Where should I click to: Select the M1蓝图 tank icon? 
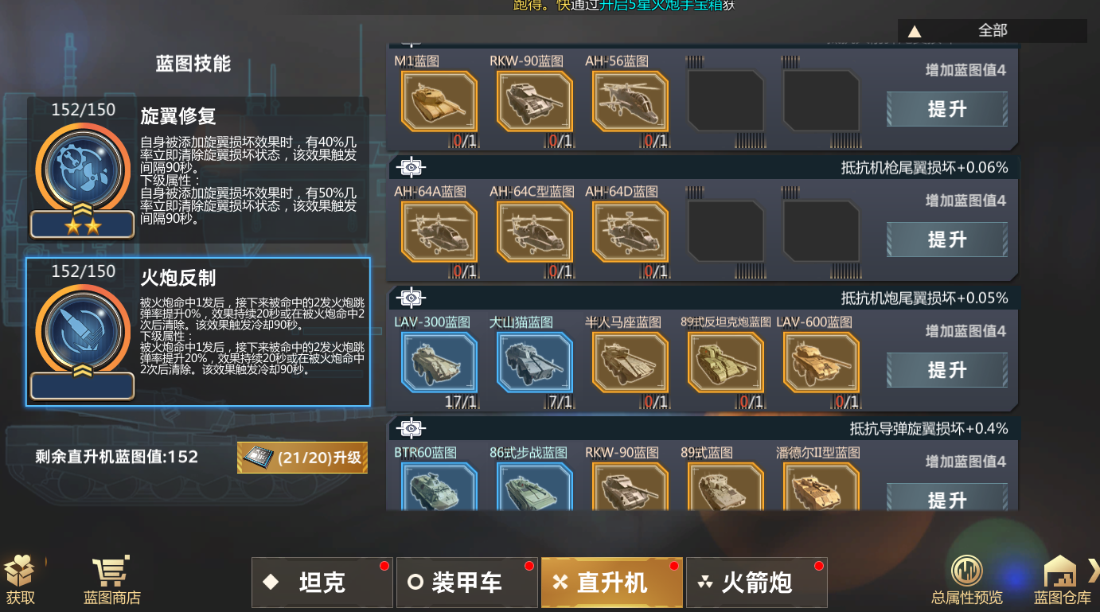click(439, 101)
